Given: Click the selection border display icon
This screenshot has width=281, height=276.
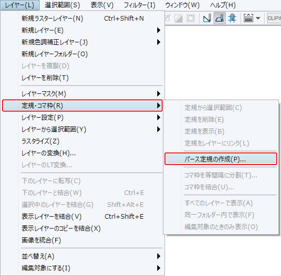Looking at the screenshot, I should (x=191, y=18).
